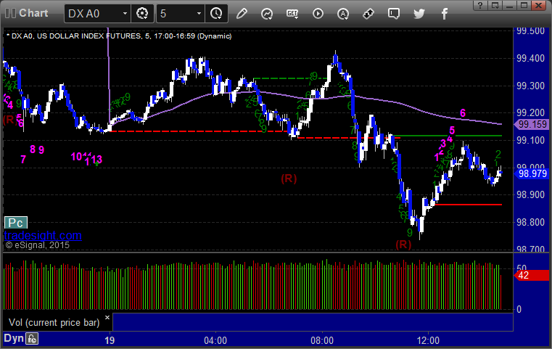Click the 99.400 price axis label
The height and width of the screenshot is (349, 552).
530,59
